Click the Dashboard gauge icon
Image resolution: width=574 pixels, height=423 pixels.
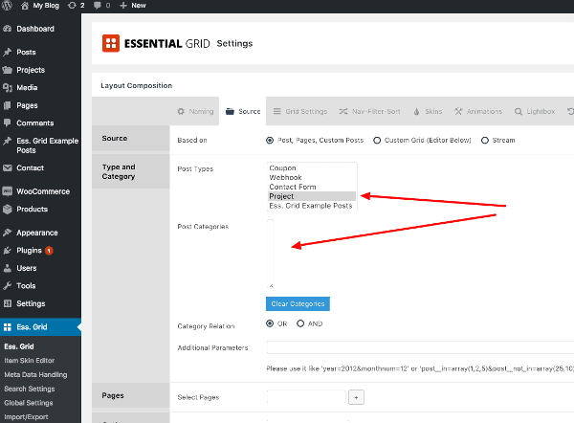click(x=8, y=29)
